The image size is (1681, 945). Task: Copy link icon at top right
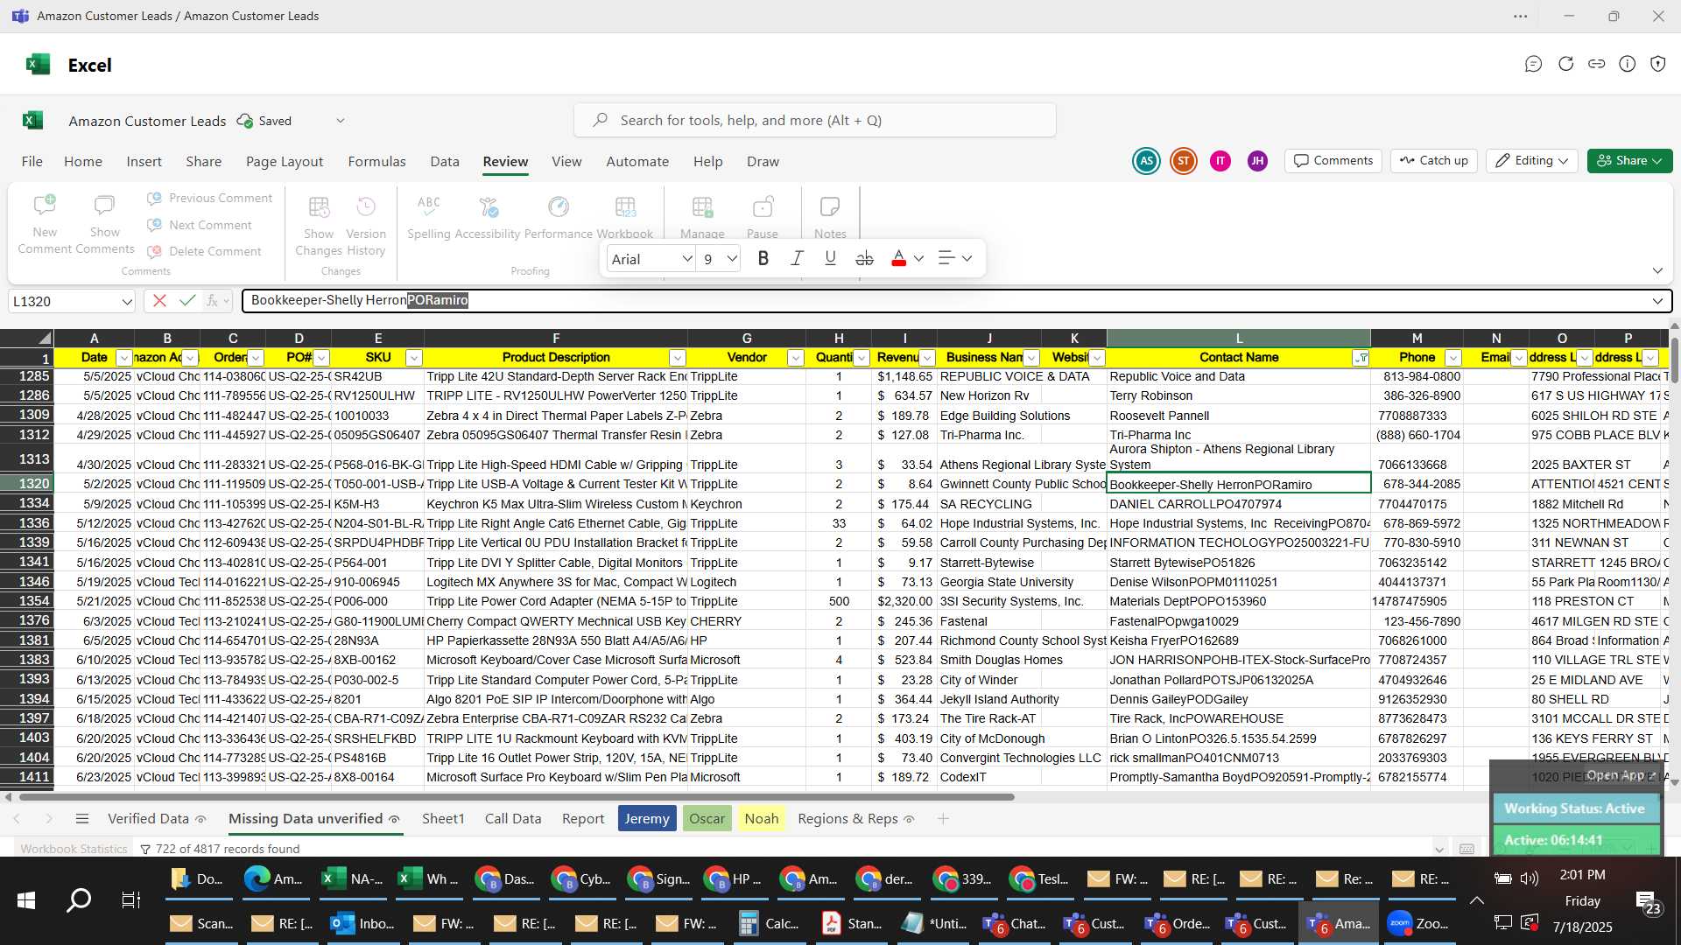point(1597,64)
